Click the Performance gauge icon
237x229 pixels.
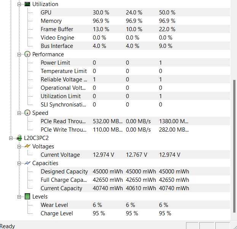(27, 54)
